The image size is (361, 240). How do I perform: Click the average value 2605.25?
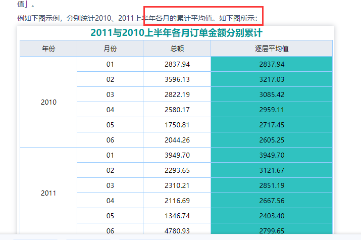pyautogui.click(x=272, y=140)
